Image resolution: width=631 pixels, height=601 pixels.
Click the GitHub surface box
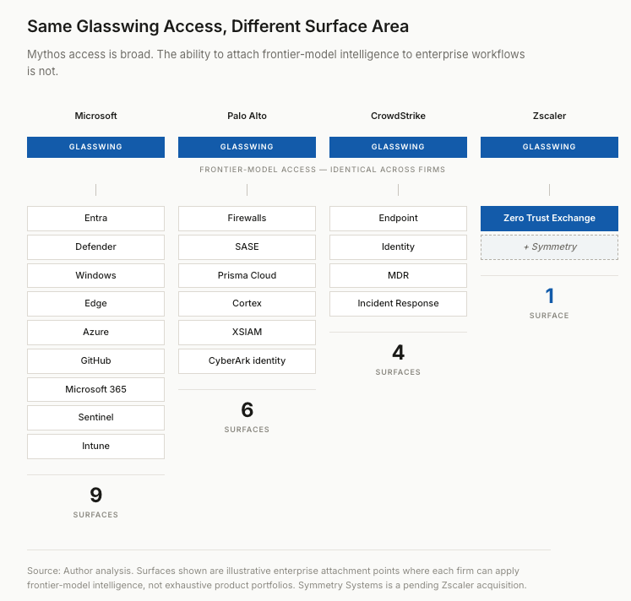95,360
